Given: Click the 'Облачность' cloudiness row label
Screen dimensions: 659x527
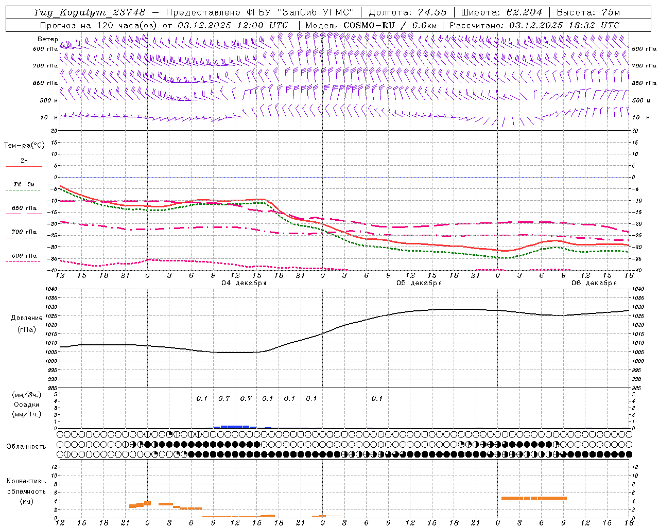Looking at the screenshot, I should pyautogui.click(x=26, y=447).
